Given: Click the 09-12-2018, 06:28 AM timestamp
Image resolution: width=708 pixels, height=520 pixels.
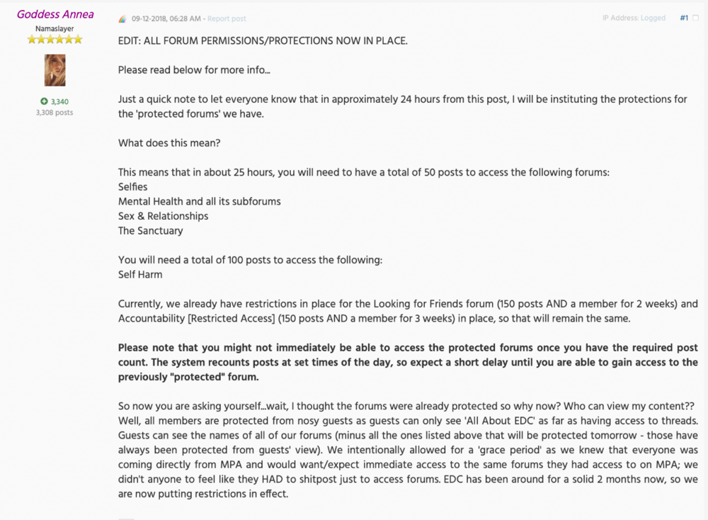Looking at the screenshot, I should (x=166, y=18).
